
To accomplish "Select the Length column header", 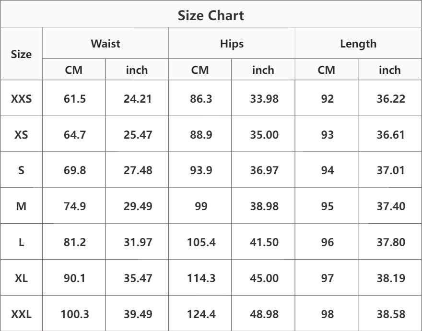I will tap(358, 44).
